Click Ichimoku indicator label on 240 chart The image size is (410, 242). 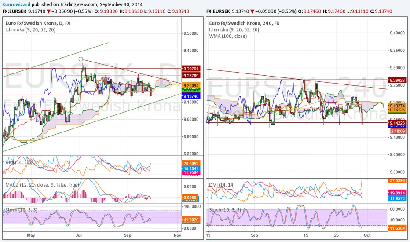[x=234, y=29]
